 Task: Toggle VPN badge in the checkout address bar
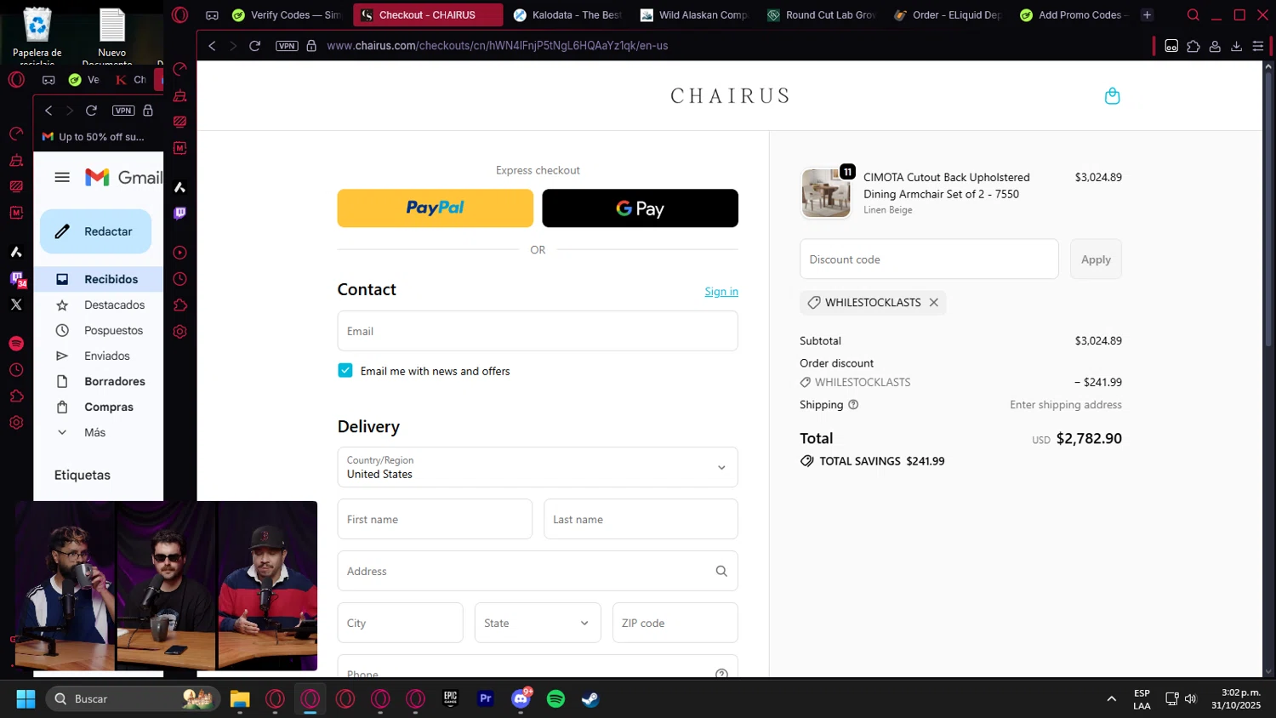pos(287,46)
